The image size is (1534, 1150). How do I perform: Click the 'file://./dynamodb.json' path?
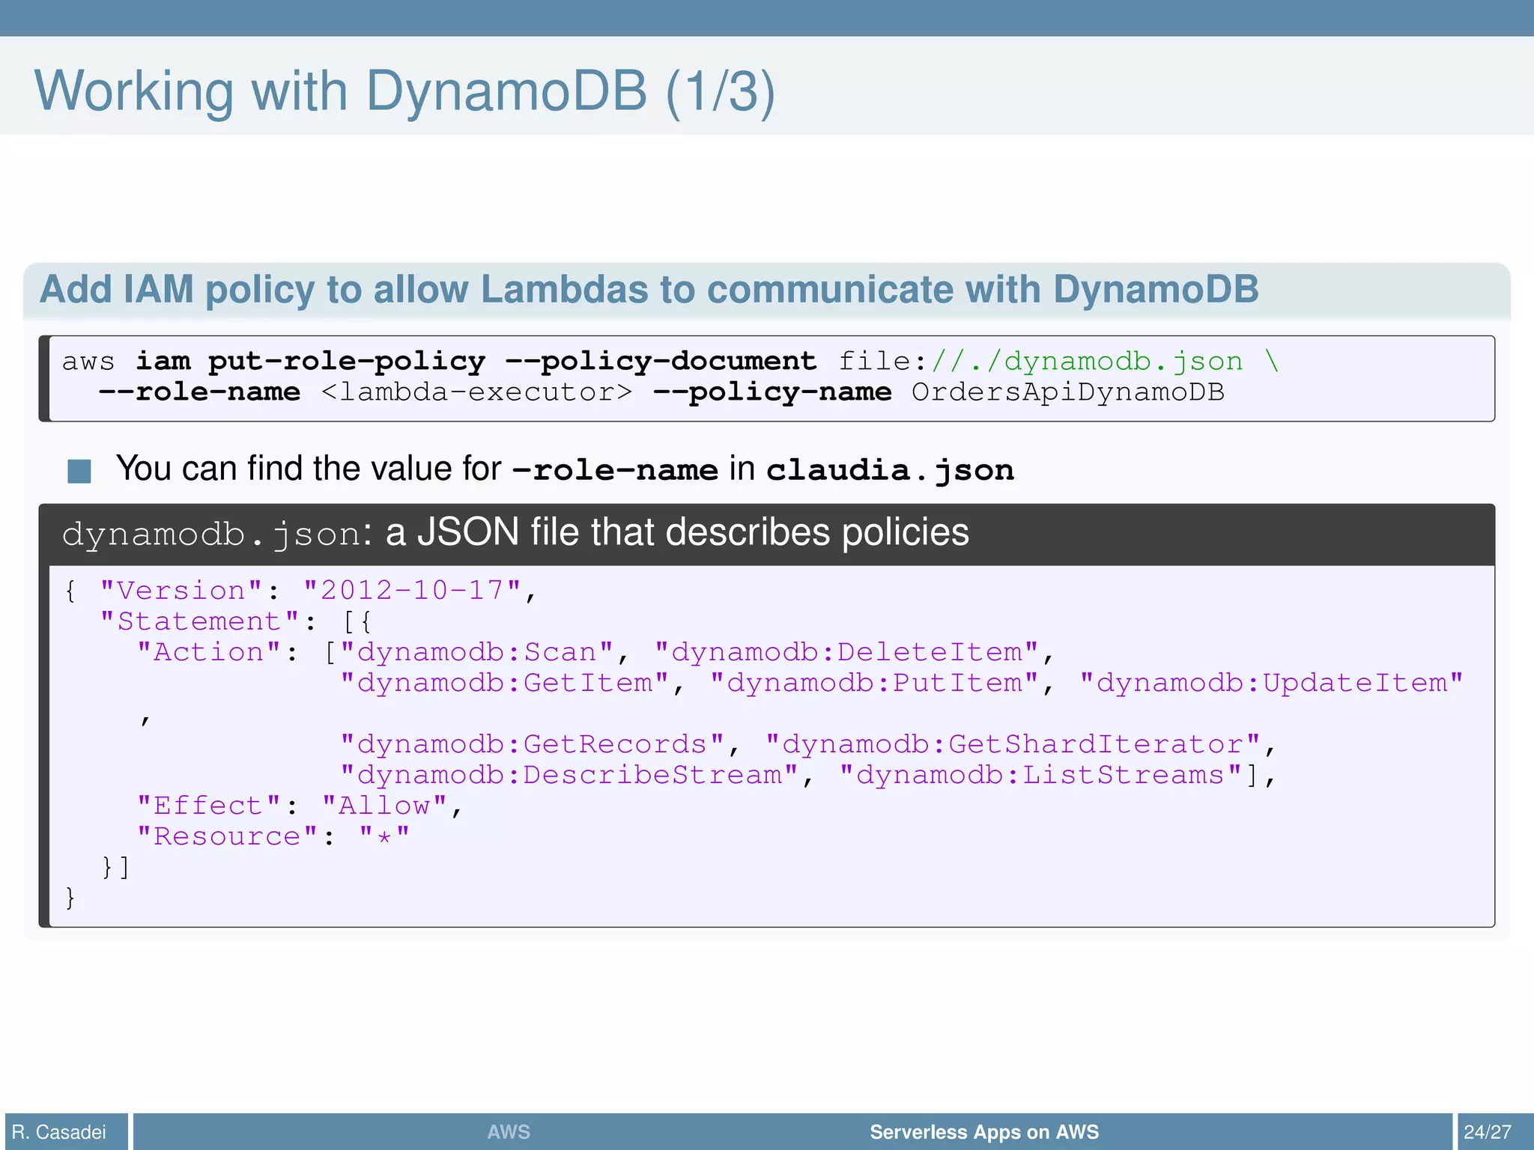[1040, 362]
